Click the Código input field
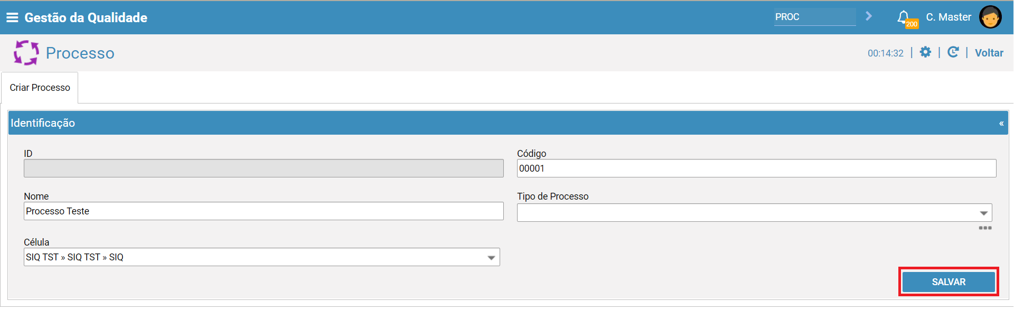Image resolution: width=1014 pixels, height=310 pixels. tap(756, 168)
